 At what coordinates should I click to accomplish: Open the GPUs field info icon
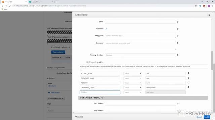pos(178,22)
